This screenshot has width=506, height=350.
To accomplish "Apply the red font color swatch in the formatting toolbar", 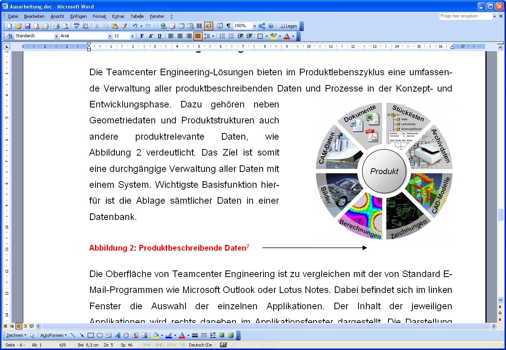I will [287, 36].
